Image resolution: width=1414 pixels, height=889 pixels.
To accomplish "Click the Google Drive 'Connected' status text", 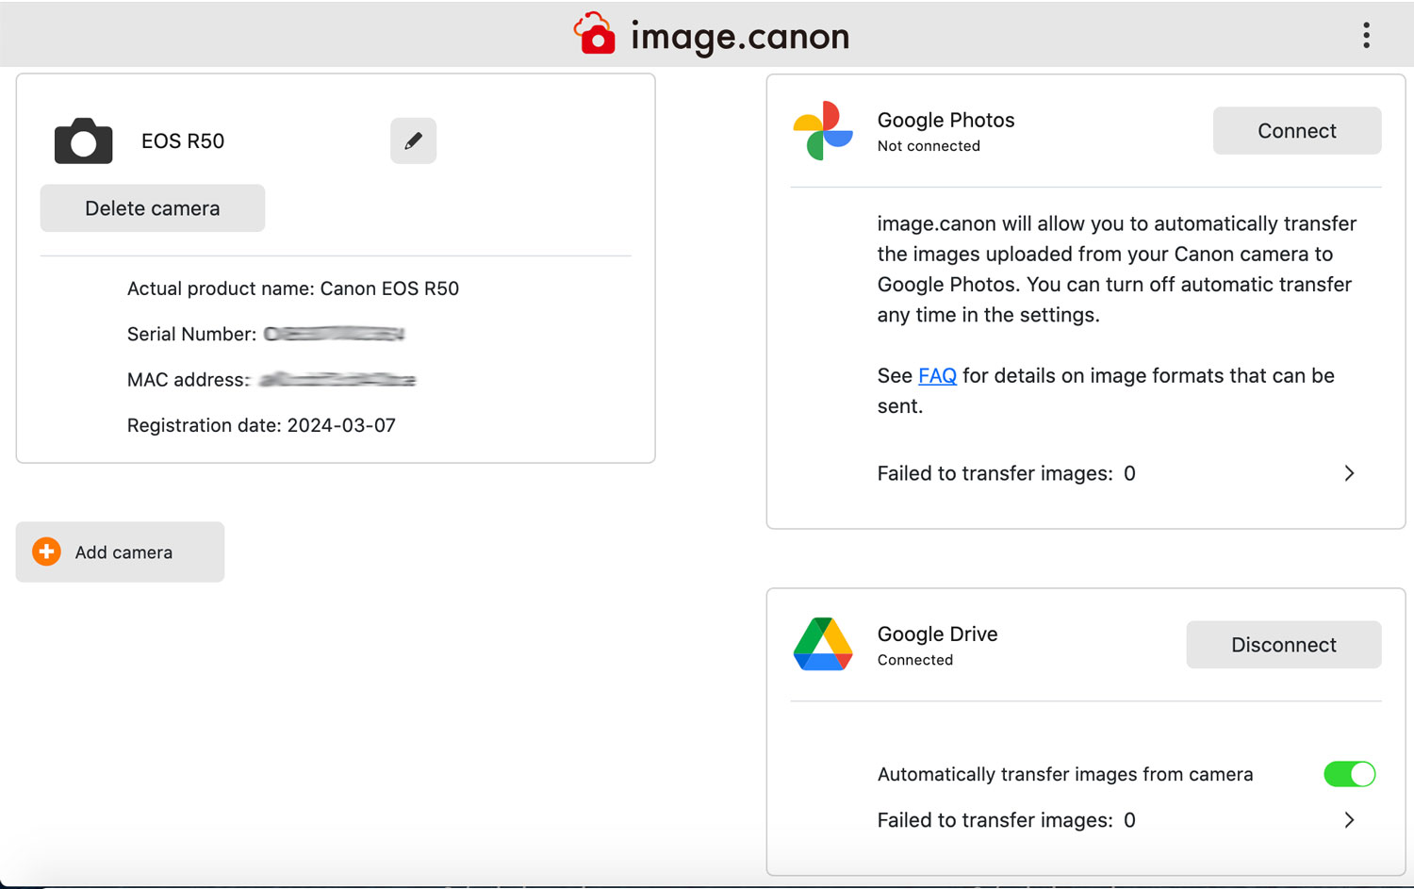I will point(914,660).
